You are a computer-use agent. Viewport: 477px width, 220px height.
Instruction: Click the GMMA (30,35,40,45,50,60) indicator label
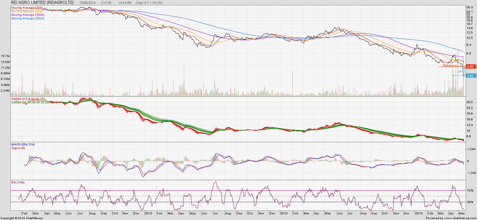[31, 102]
